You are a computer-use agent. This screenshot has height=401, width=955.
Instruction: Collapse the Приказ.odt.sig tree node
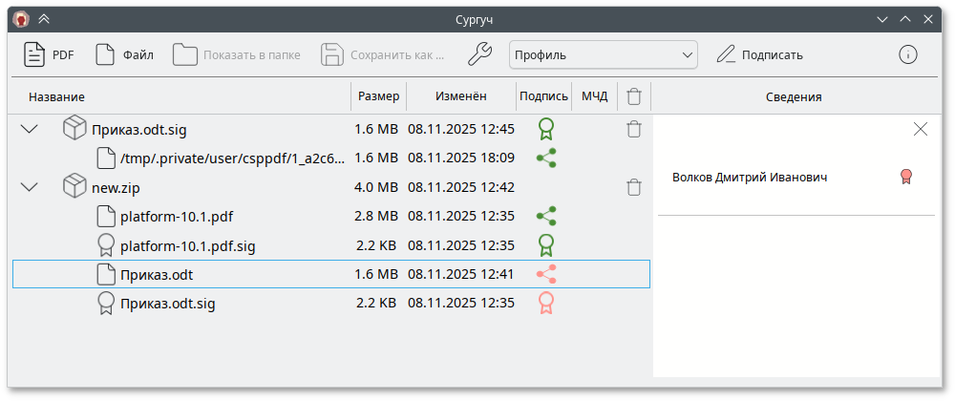(x=30, y=129)
